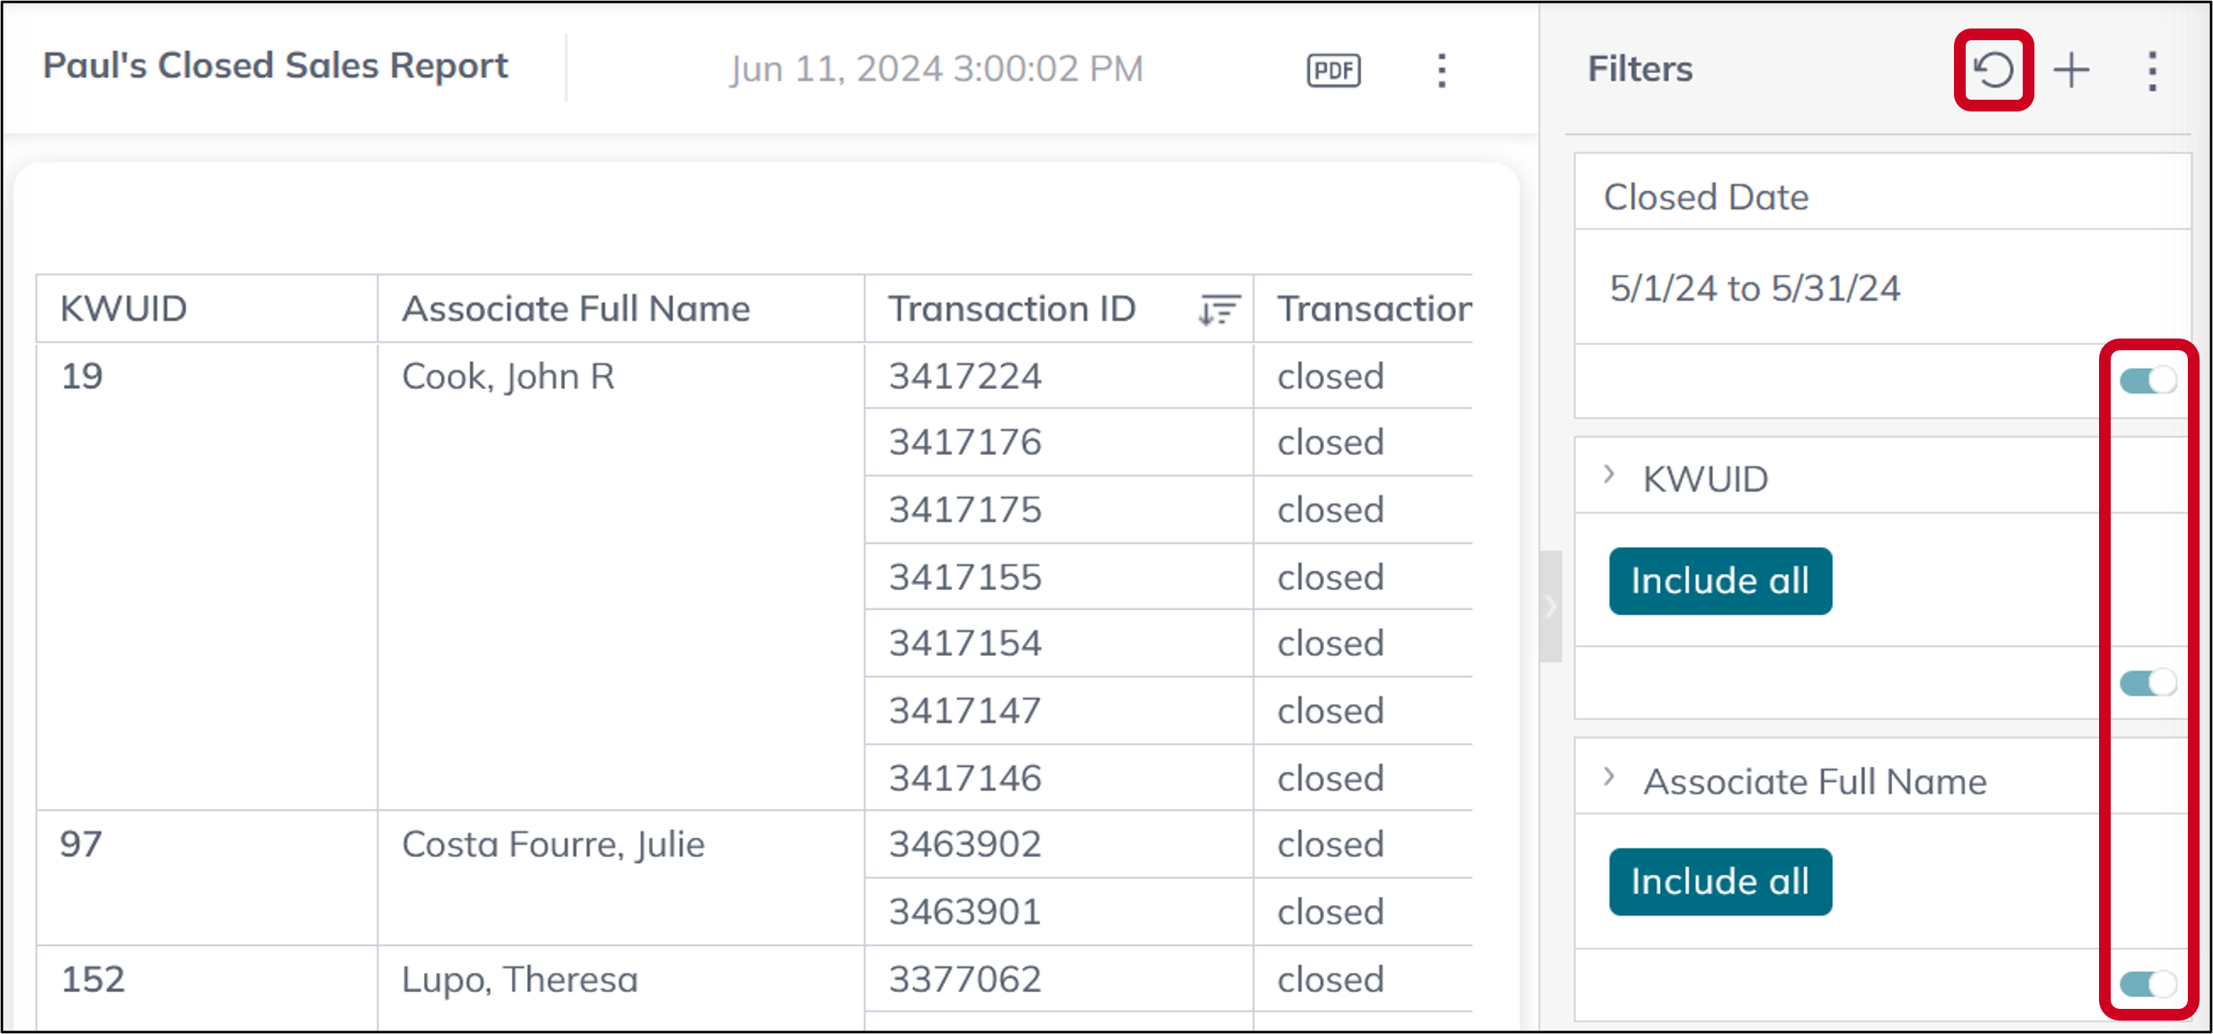Click the Closed Date filter label
Image resolution: width=2213 pixels, height=1034 pixels.
(1706, 197)
